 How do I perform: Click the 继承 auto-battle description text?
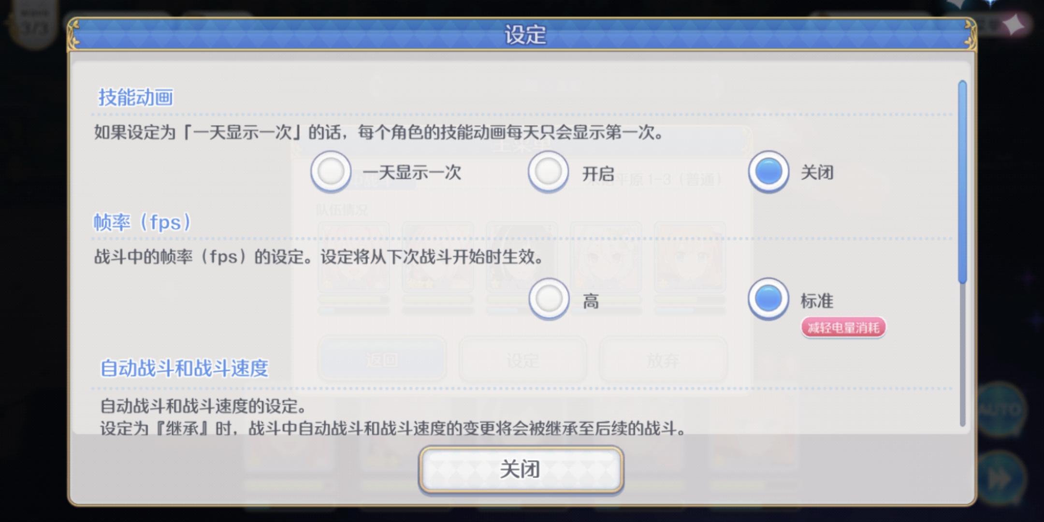tap(392, 428)
